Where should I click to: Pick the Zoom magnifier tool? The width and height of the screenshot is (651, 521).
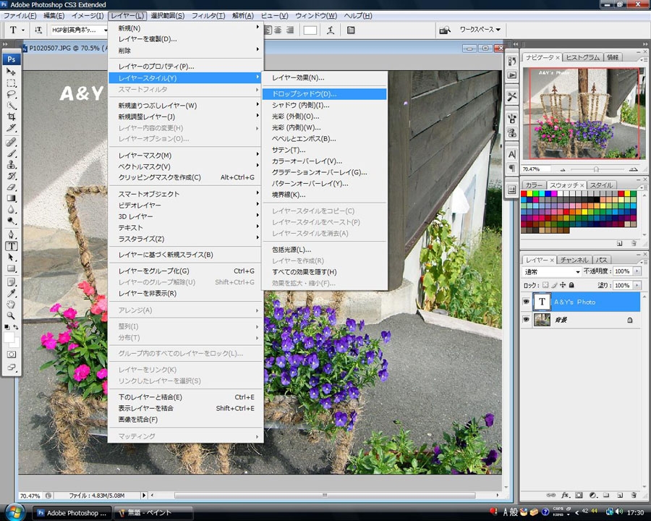pyautogui.click(x=12, y=315)
